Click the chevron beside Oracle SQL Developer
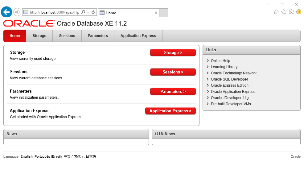Image resolution: width=304 pixels, height=183 pixels. click(207, 79)
